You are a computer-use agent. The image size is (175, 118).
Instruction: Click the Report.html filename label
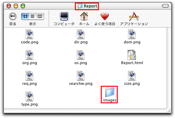132,63
